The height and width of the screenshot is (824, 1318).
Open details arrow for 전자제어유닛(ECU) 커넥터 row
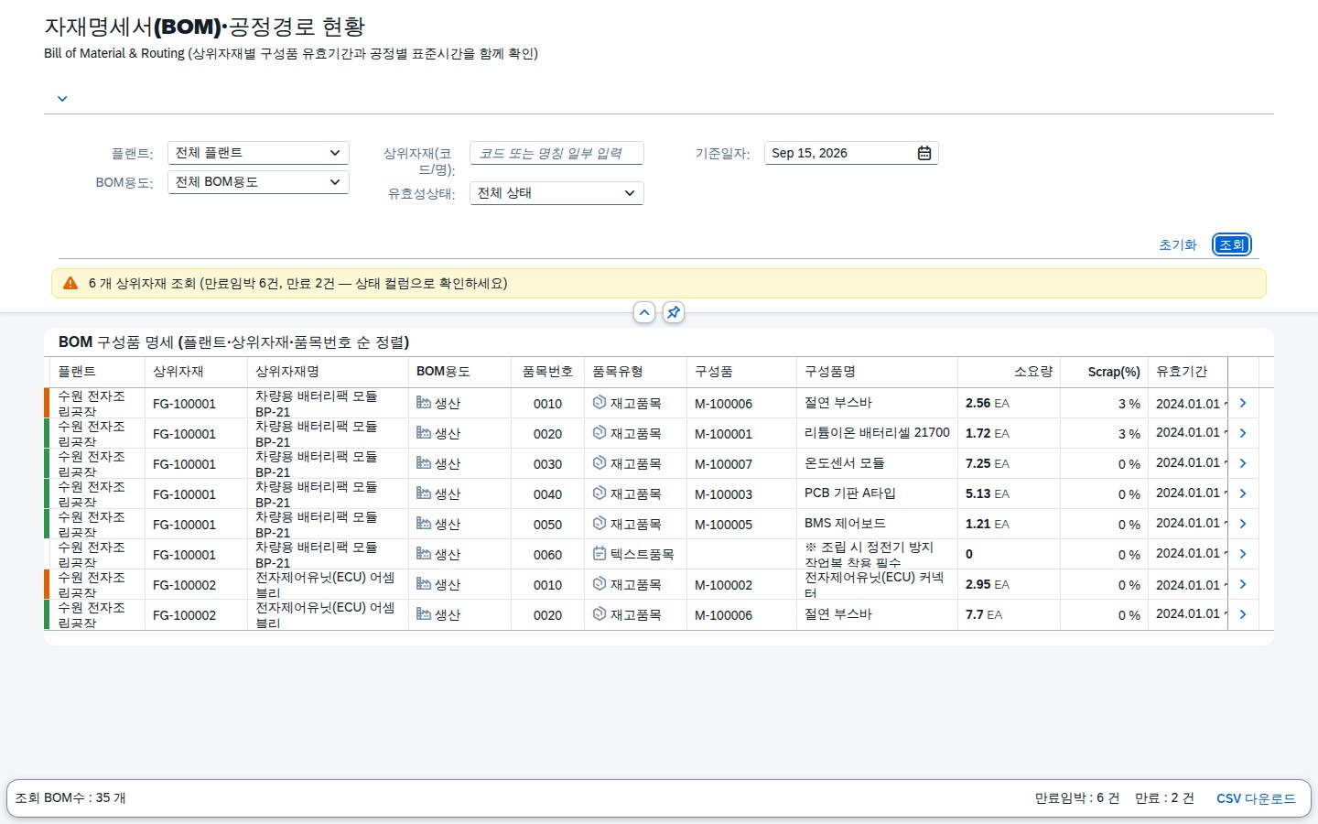(x=1243, y=584)
